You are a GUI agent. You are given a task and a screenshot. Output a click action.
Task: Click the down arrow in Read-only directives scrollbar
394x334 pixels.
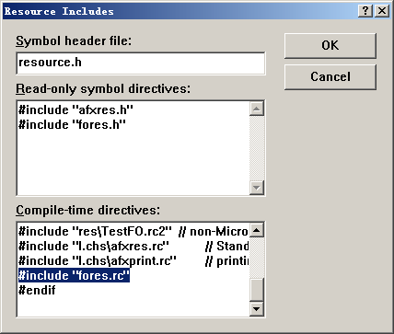point(257,187)
